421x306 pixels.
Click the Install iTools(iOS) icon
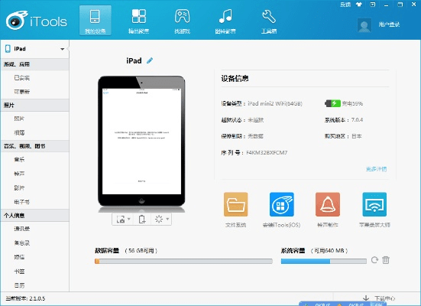pos(281,204)
